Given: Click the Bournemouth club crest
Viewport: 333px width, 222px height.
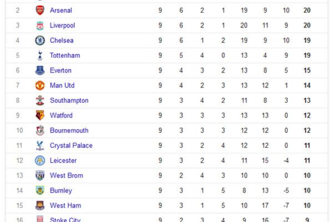Looking at the screenshot, I should pyautogui.click(x=40, y=130).
